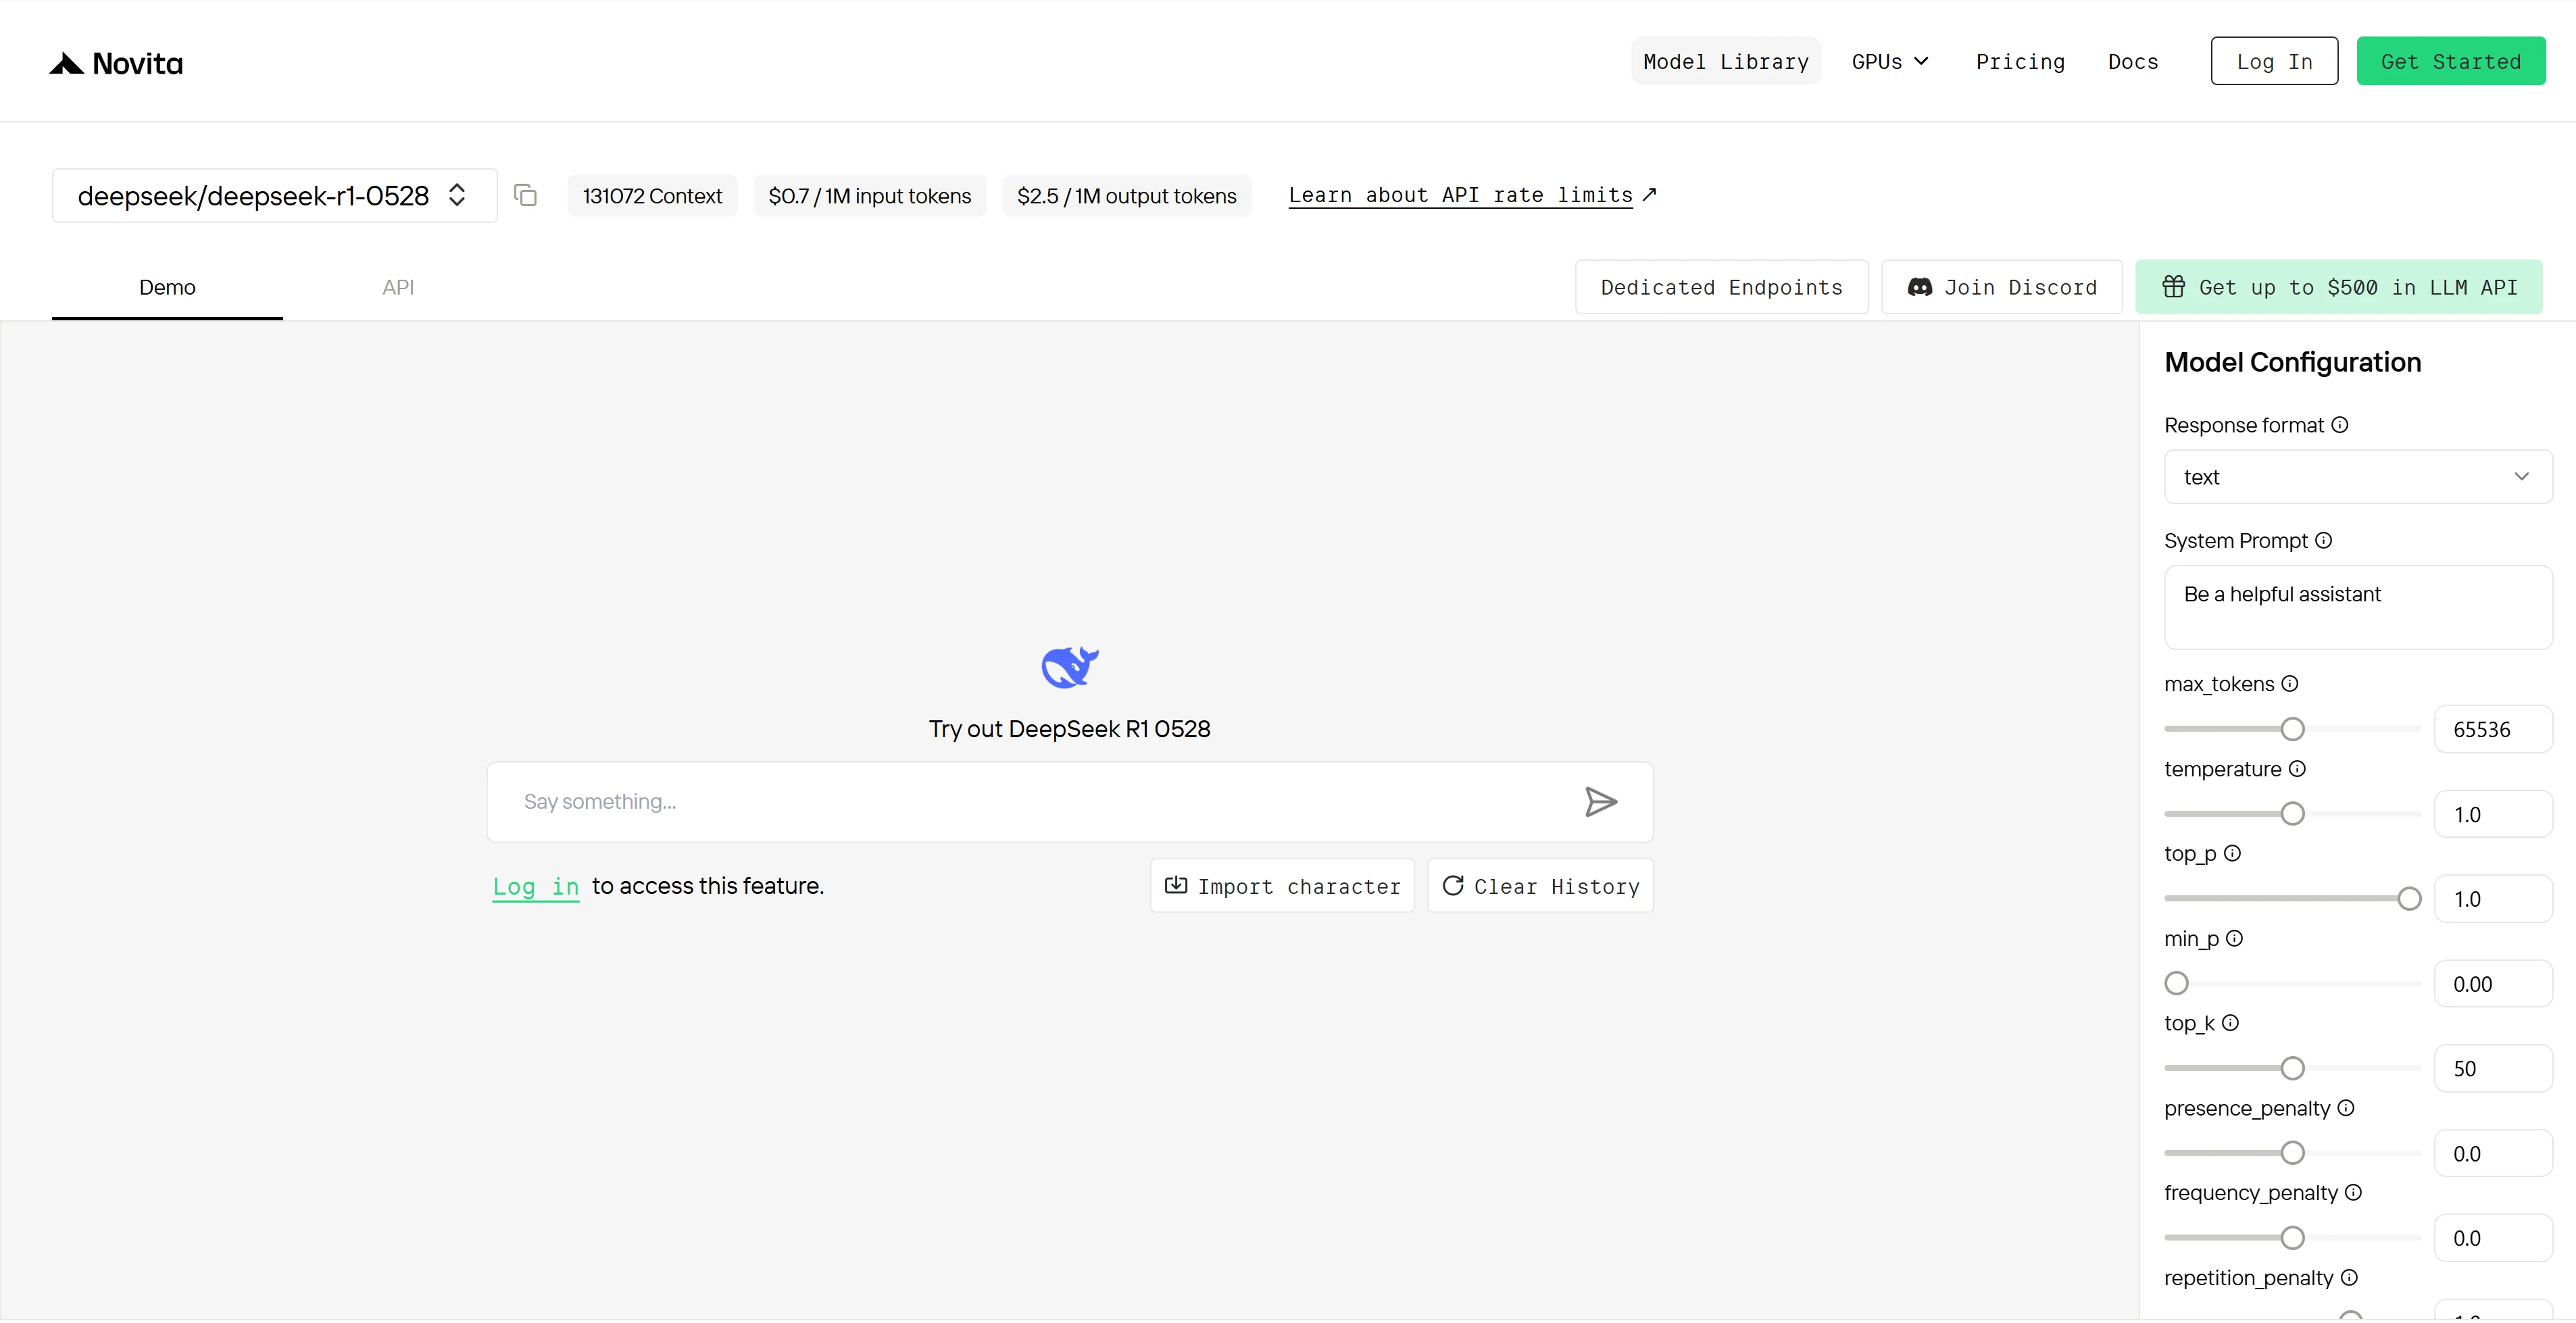Click the top_k slider handle
2576x1323 pixels.
click(2293, 1069)
